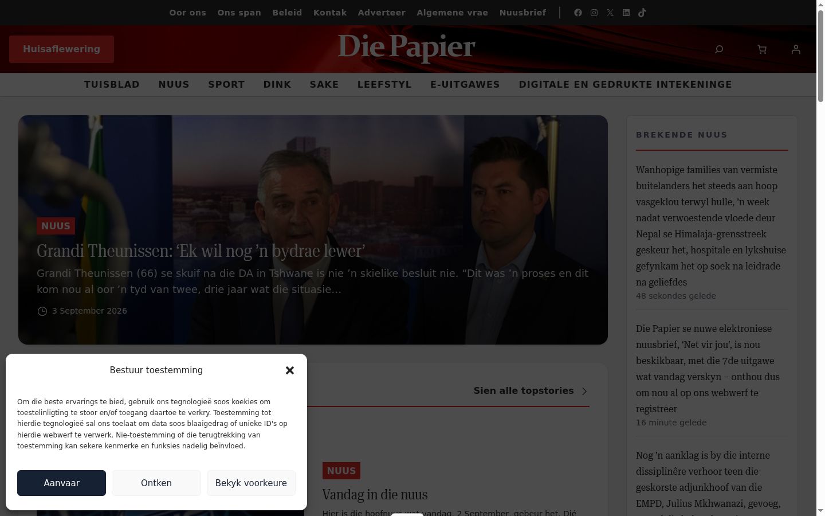The height and width of the screenshot is (516, 825).
Task: Click the Grandi Theunissen story excerpt text
Action: point(313,282)
